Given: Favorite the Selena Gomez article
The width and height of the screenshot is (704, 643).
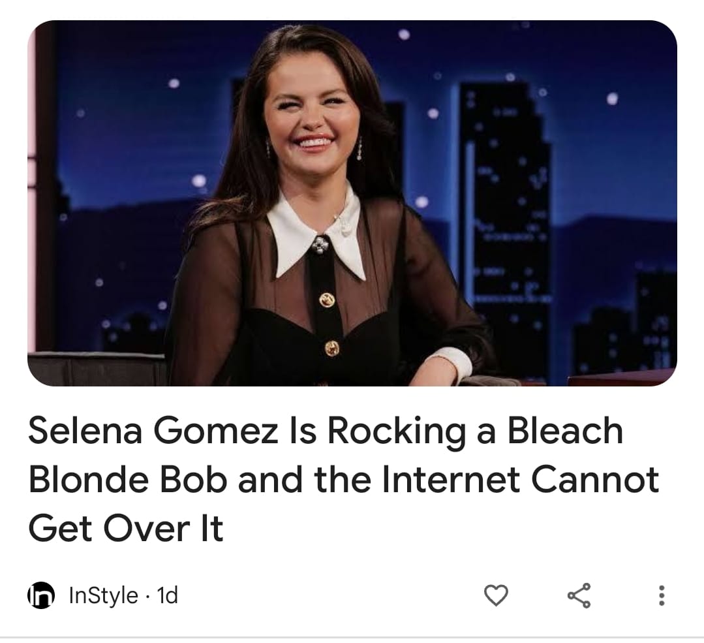Looking at the screenshot, I should [x=496, y=595].
